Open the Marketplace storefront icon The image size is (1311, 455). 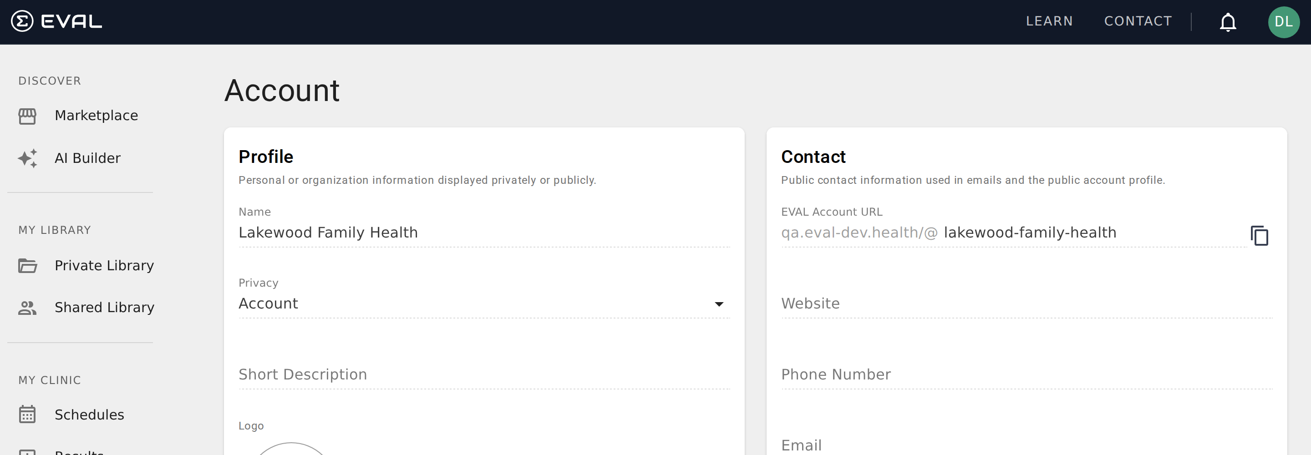[27, 116]
